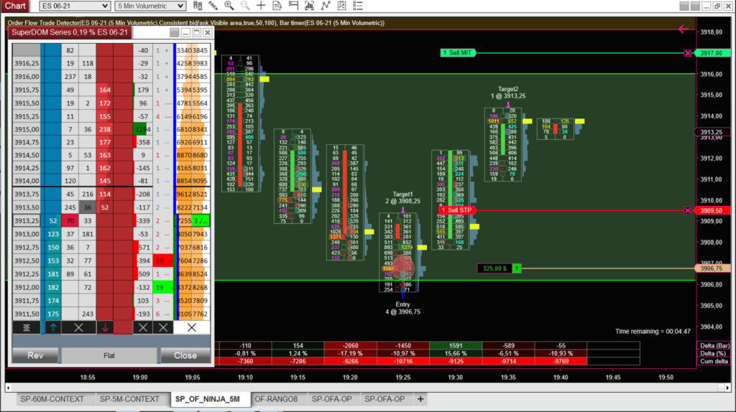Click the Properties list icon in toolbar

356,6
